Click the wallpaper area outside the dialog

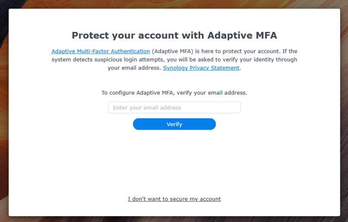pos(4,111)
